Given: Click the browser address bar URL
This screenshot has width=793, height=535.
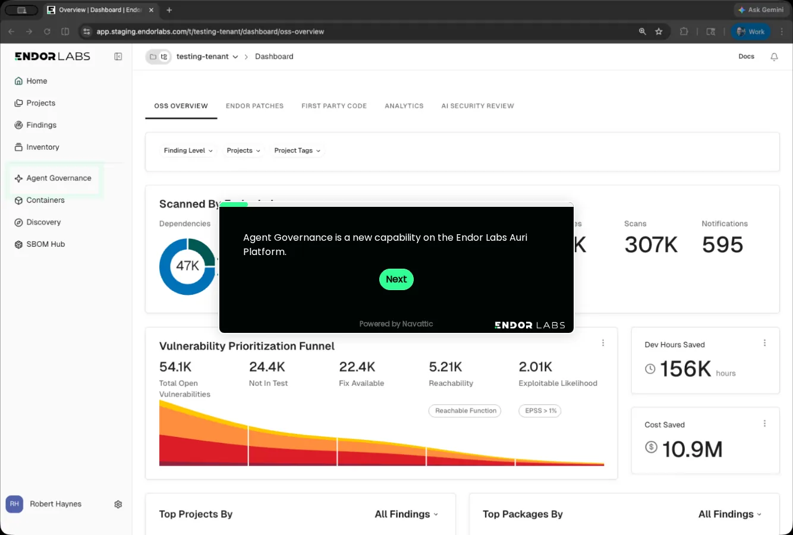Looking at the screenshot, I should [x=210, y=32].
